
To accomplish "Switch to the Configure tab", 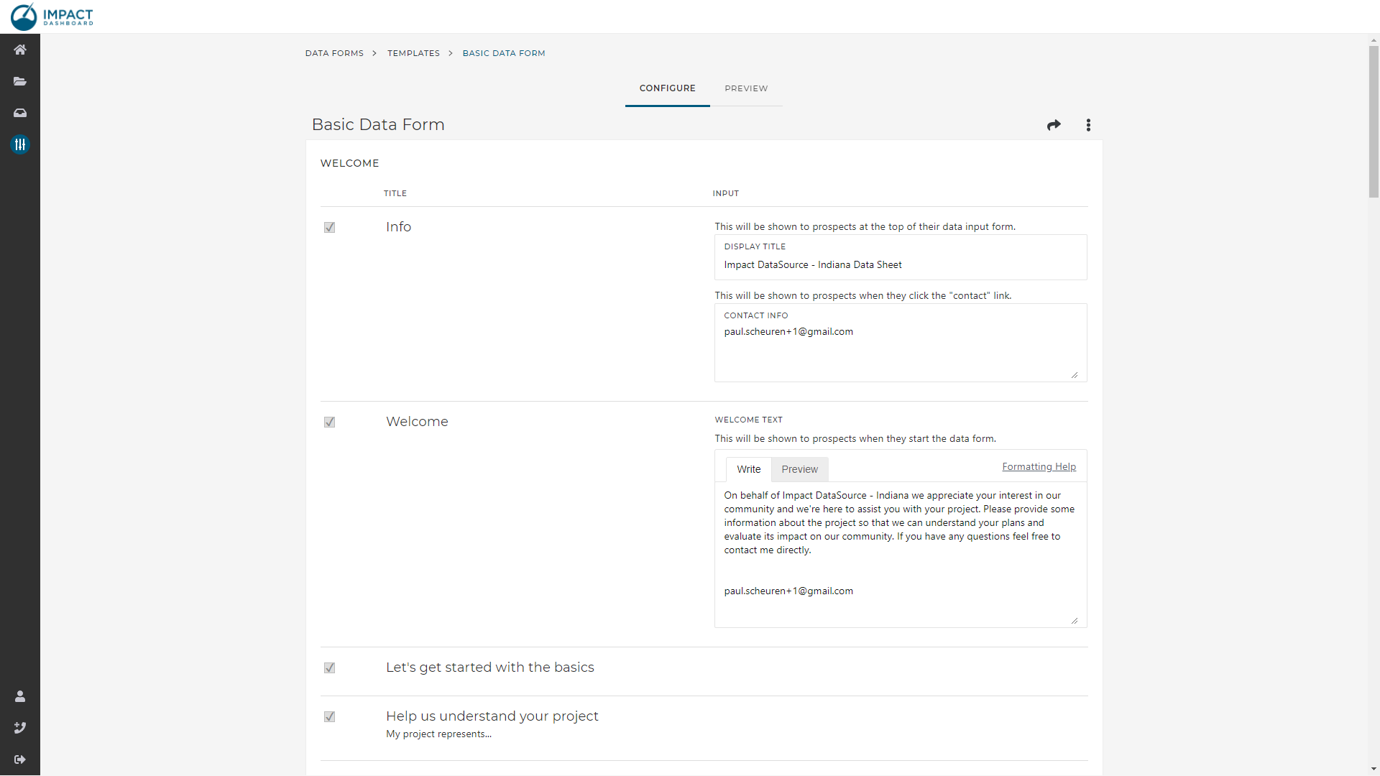I will pyautogui.click(x=667, y=88).
